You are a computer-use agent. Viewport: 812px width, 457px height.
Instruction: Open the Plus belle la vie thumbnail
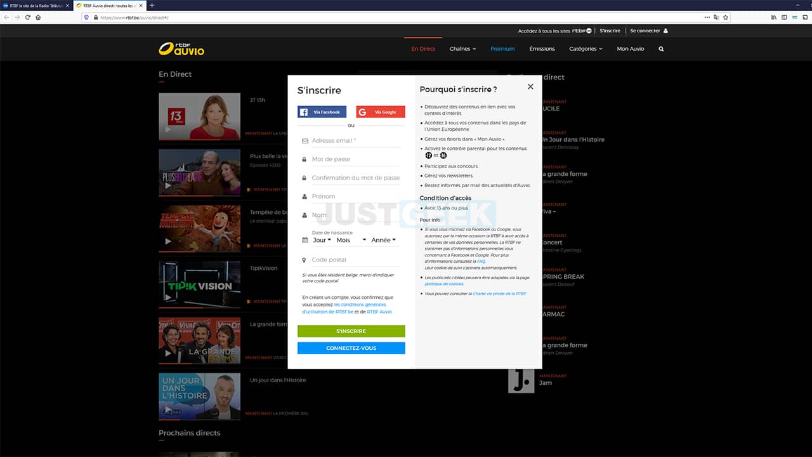pos(199,173)
